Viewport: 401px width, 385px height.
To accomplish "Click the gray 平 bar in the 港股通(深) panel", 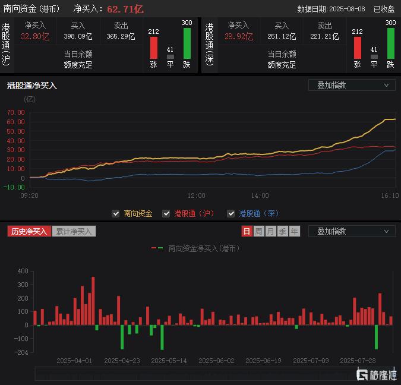I will click(374, 56).
